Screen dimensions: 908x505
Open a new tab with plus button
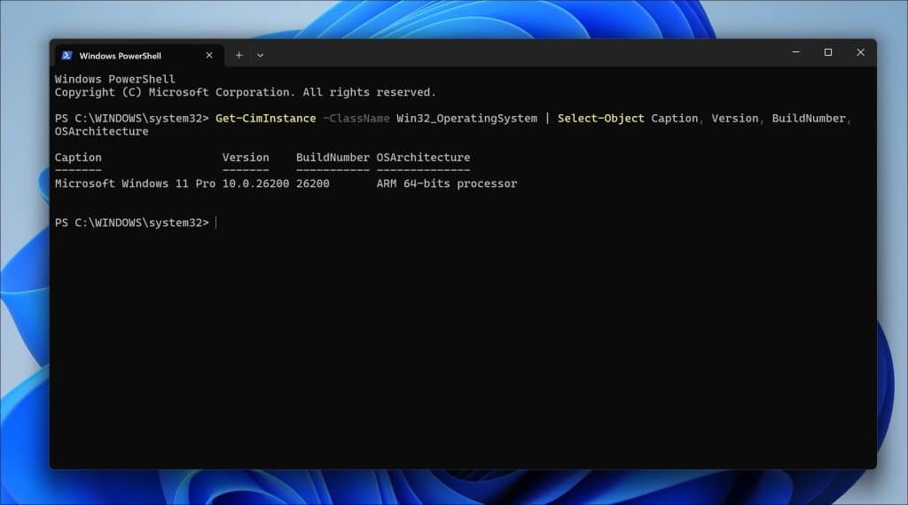[x=239, y=56]
